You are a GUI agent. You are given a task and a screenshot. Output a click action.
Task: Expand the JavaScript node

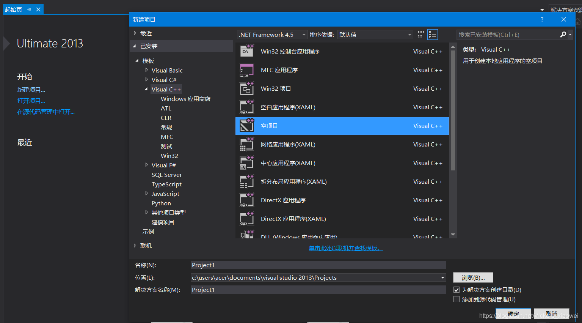tap(146, 193)
